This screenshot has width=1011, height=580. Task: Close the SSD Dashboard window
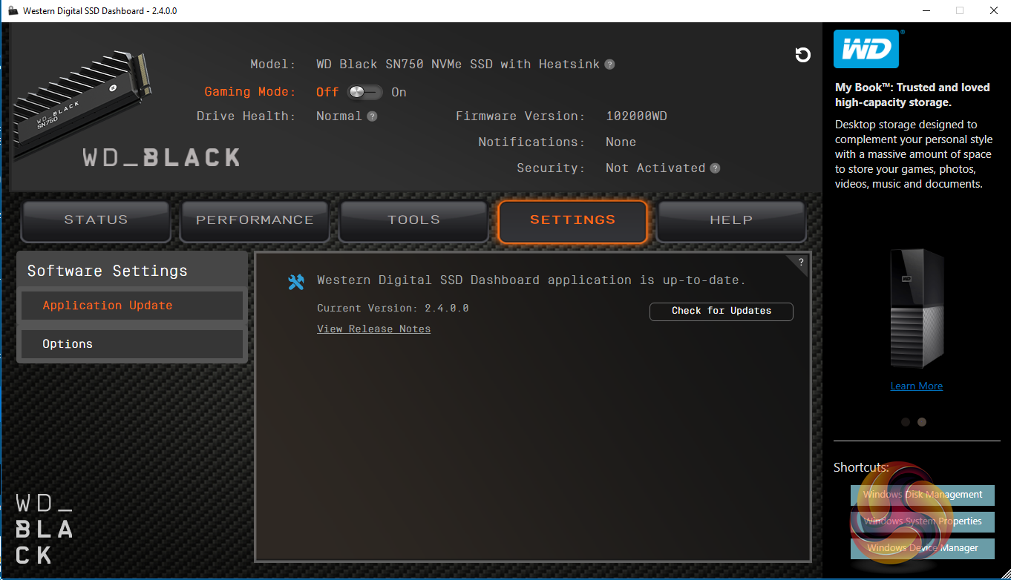pyautogui.click(x=994, y=10)
